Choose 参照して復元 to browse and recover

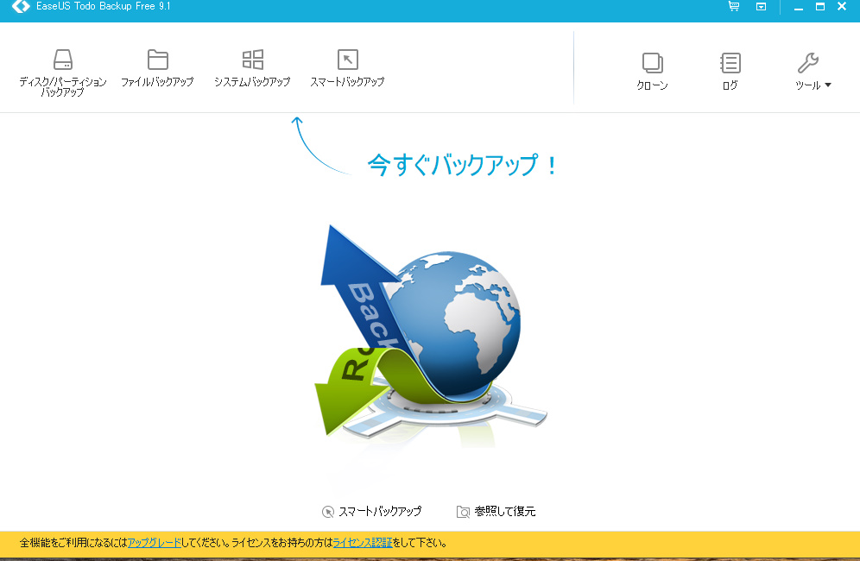pos(496,512)
